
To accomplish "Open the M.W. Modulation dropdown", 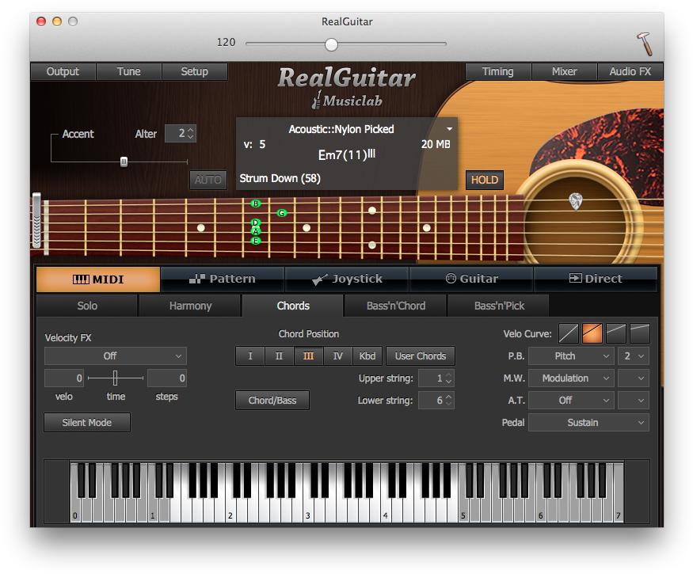I will point(571,378).
